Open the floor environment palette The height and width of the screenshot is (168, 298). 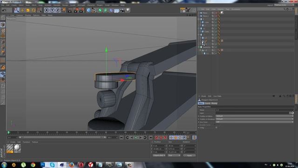116,10
